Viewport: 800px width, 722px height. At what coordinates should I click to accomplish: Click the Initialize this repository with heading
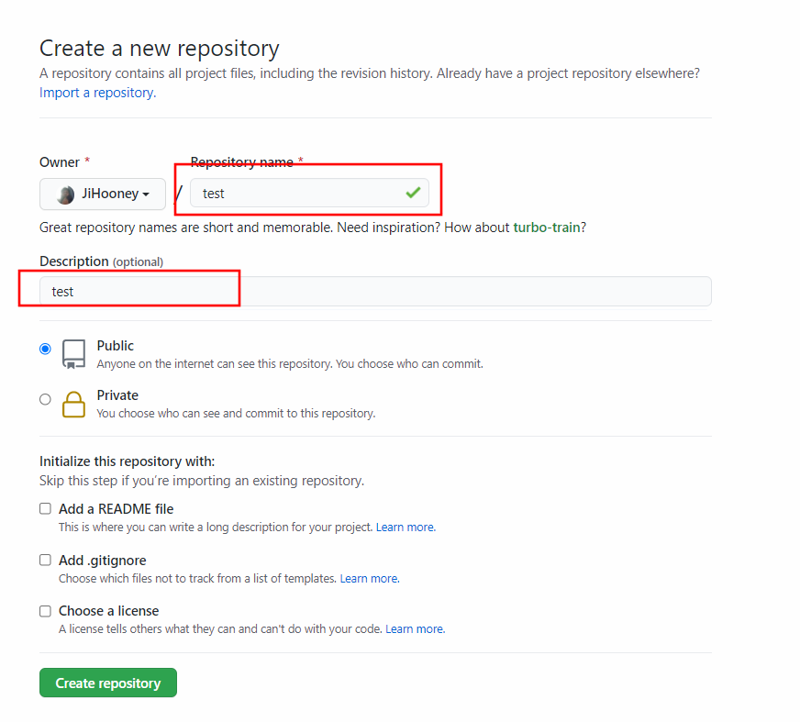pos(127,461)
